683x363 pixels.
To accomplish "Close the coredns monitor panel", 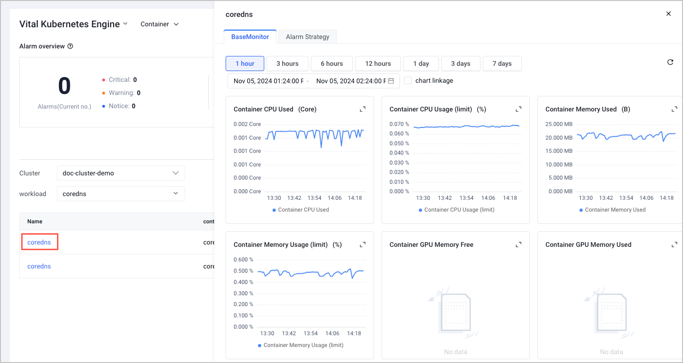I will pos(668,14).
